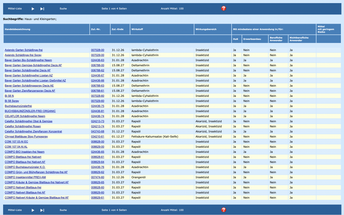The image size is (344, 215).
Task: Open COMPO Nativert Blattlaus-frei AF link
Action: pyautogui.click(x=25, y=193)
